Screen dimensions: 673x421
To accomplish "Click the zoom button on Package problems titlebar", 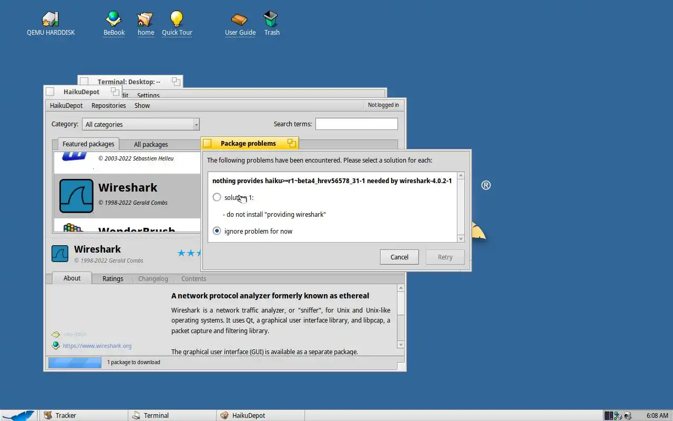I will coord(291,143).
